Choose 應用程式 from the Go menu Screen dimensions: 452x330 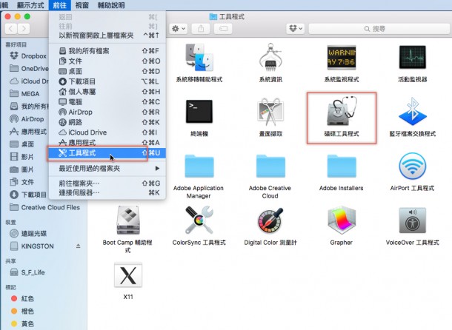[x=107, y=143]
